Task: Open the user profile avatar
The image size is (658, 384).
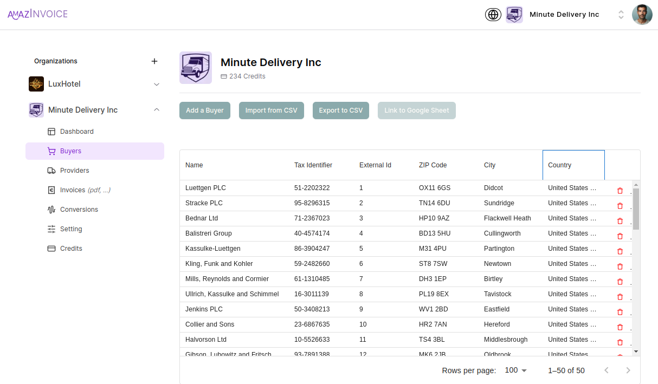Action: pos(642,15)
